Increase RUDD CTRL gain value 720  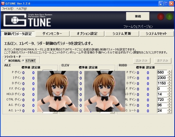(169, 98)
